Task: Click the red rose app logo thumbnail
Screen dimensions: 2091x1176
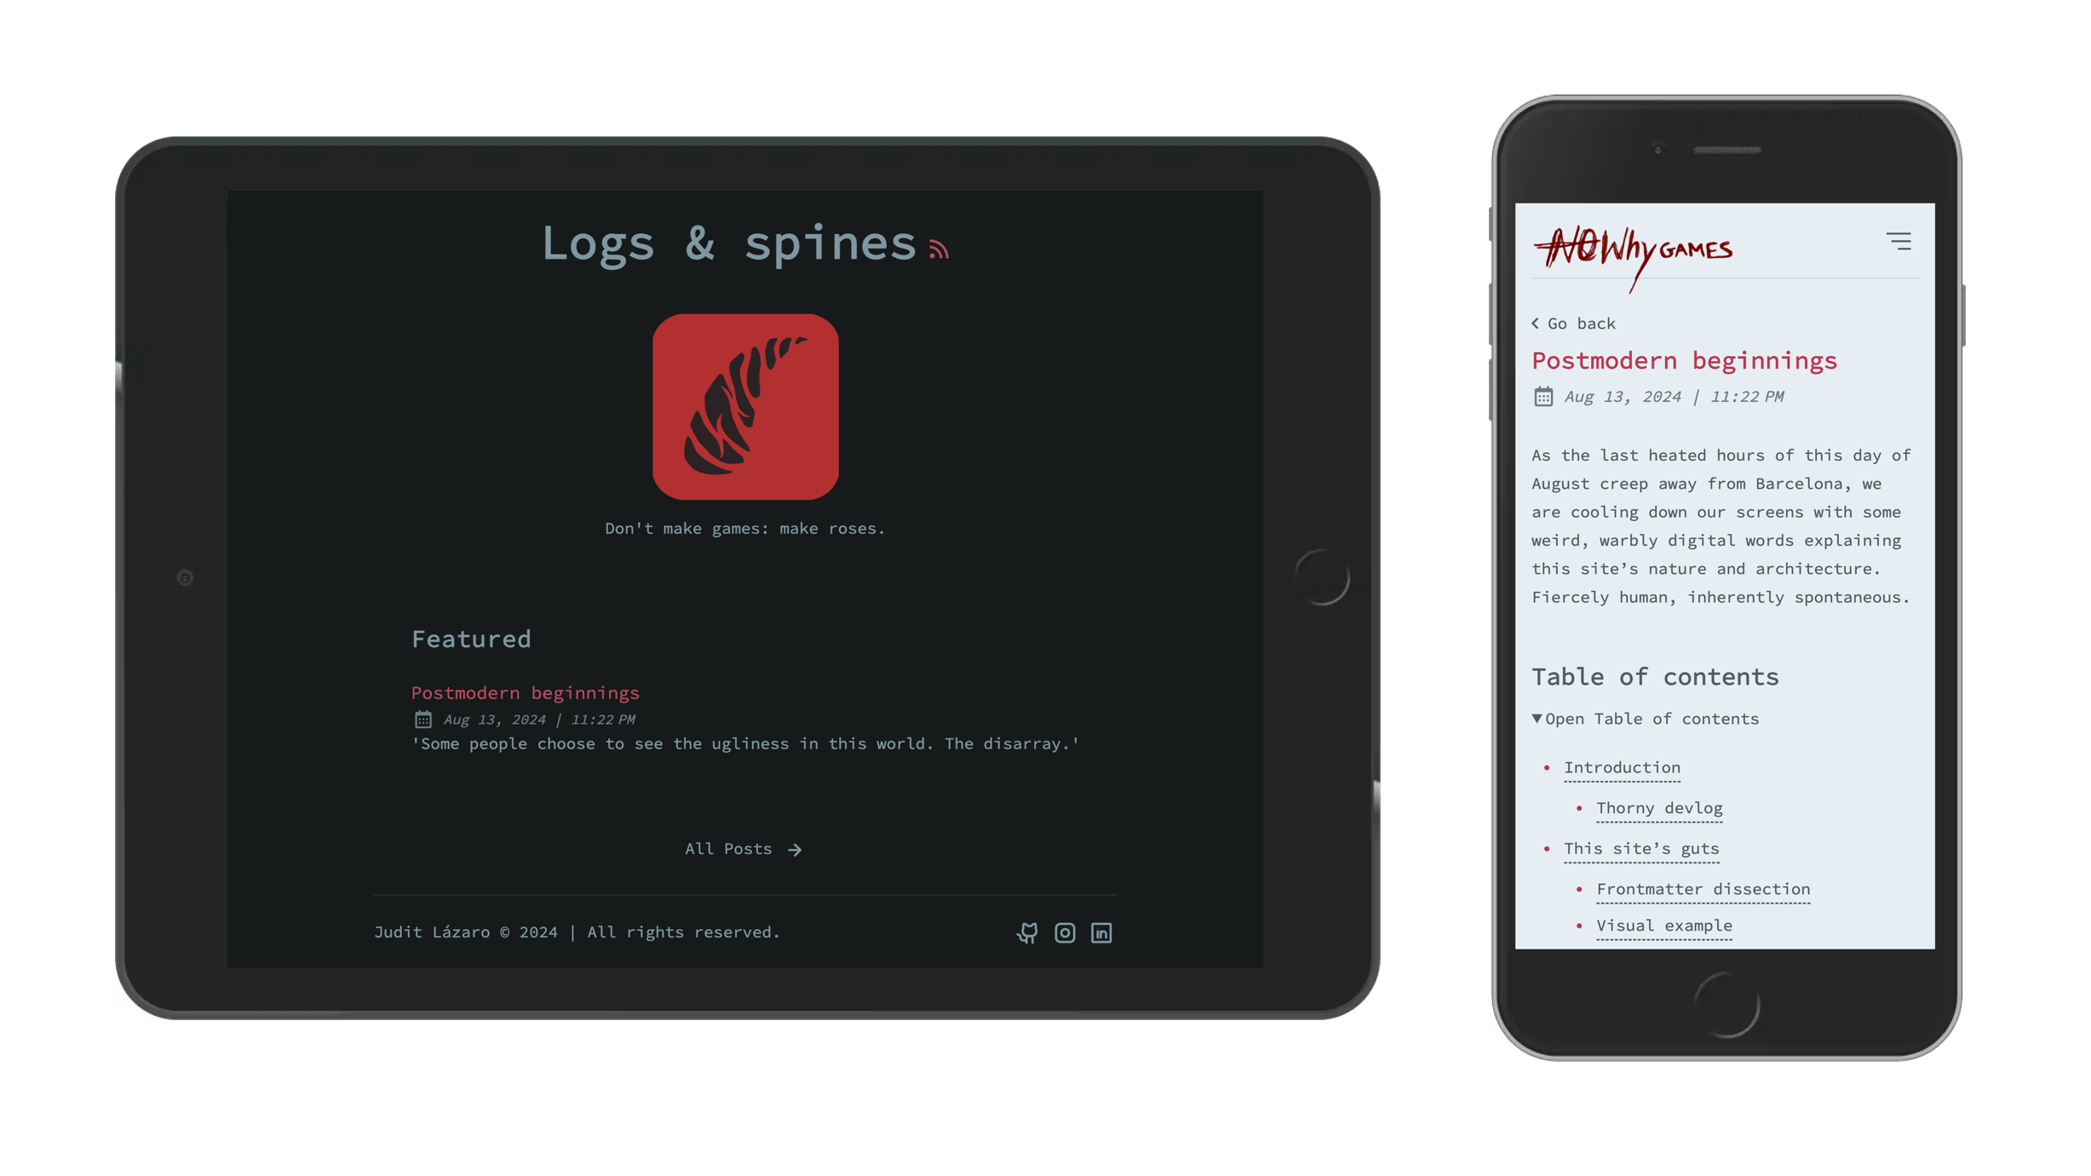Action: click(x=744, y=405)
